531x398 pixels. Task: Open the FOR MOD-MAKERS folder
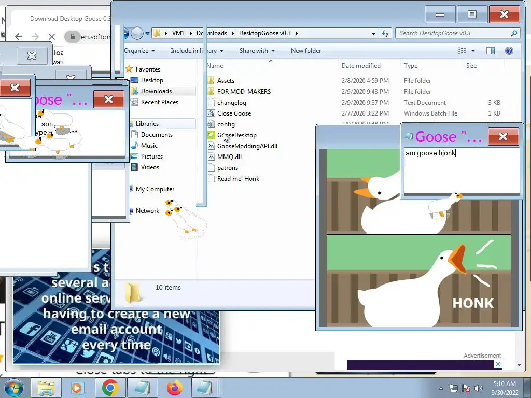click(x=244, y=91)
